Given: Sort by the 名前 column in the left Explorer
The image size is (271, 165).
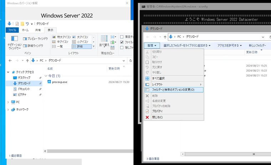Looking at the screenshot, I should 50,69.
